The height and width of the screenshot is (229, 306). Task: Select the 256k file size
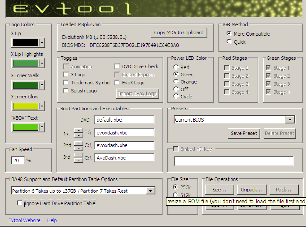175,187
